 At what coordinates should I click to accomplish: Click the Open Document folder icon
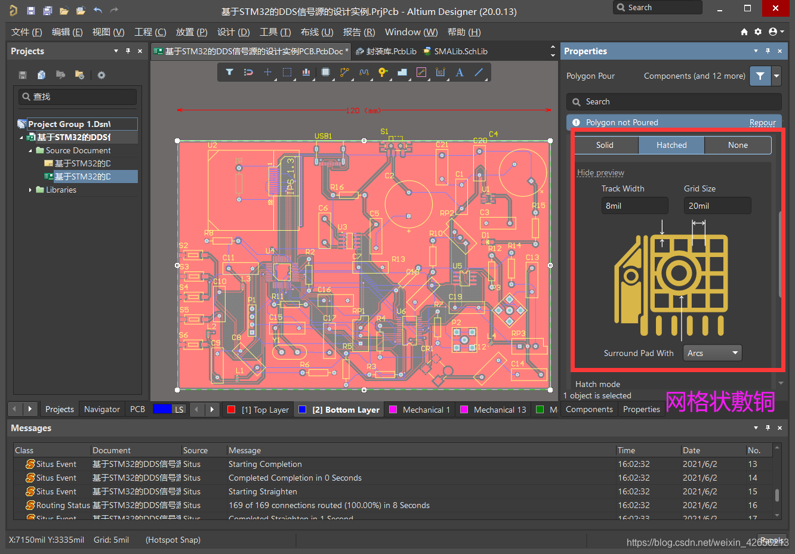(x=64, y=11)
